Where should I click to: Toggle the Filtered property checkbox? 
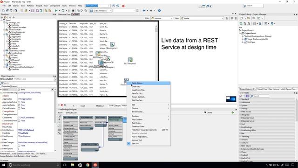(x=19, y=146)
